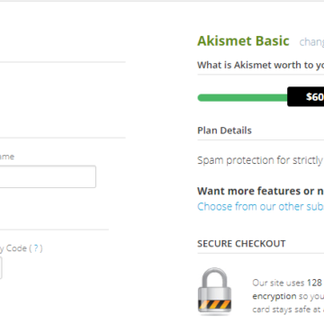Click the name field label text
This screenshot has width=324, height=324.
pyautogui.click(x=7, y=157)
